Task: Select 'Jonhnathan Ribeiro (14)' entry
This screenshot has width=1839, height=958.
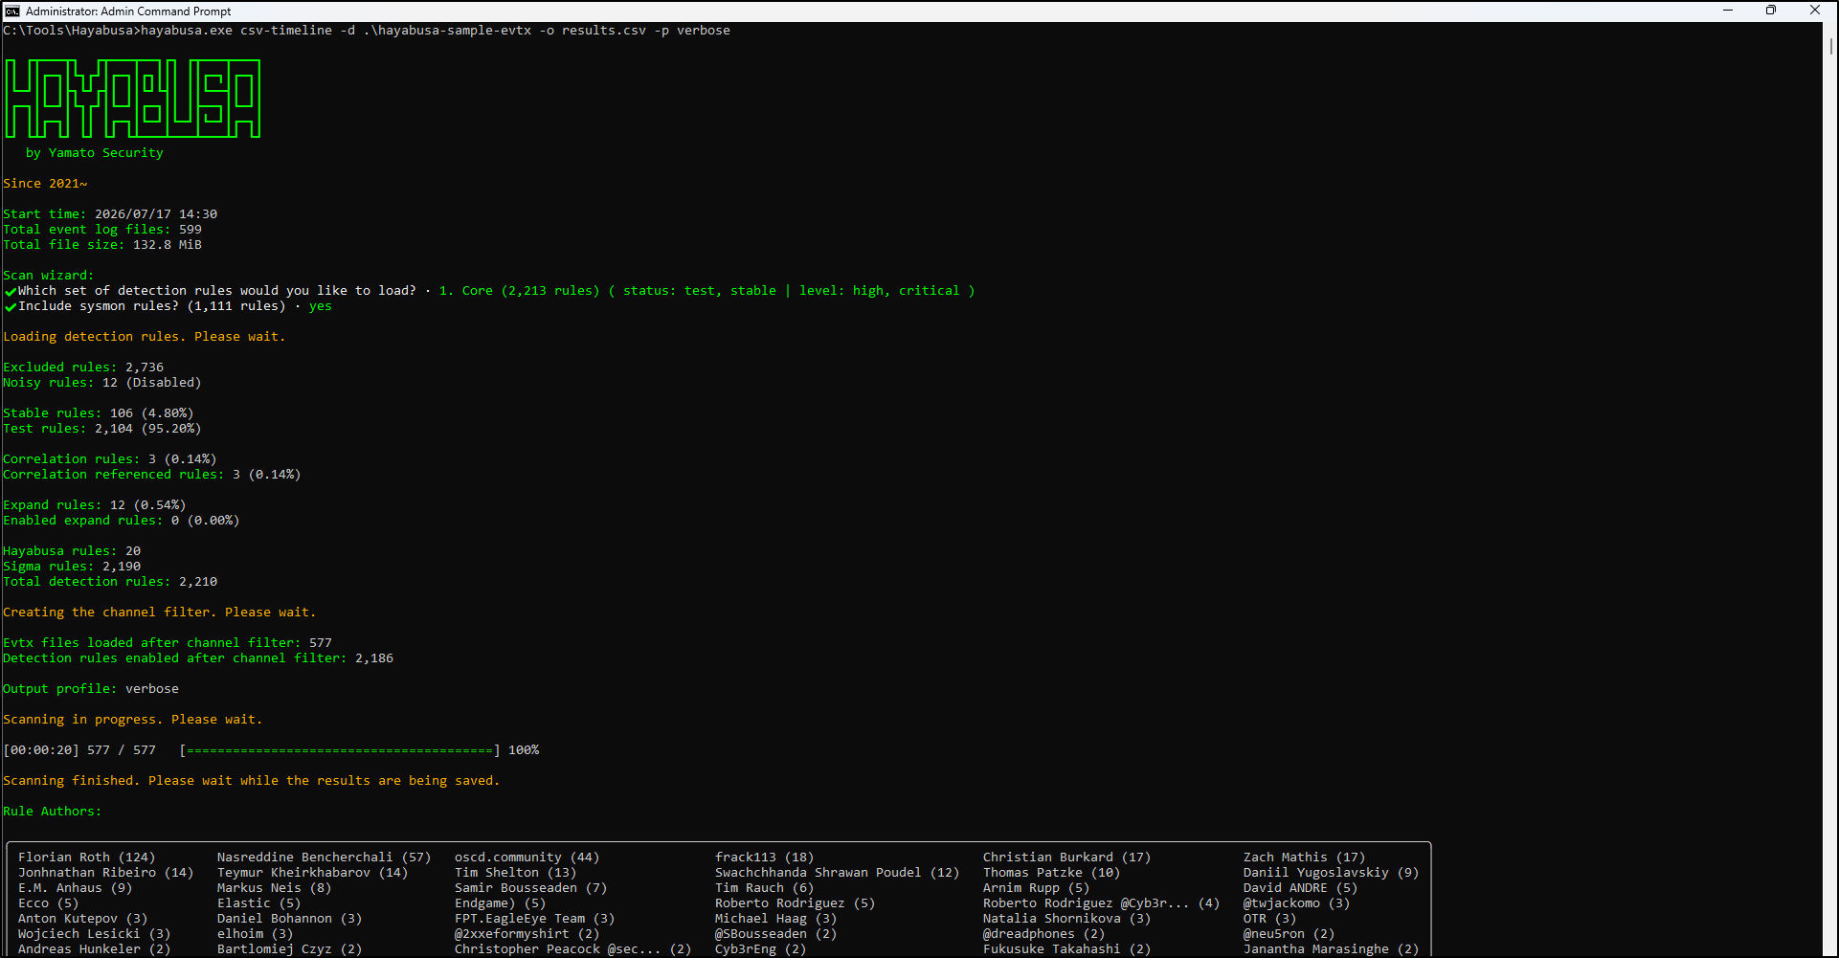Action: [106, 873]
